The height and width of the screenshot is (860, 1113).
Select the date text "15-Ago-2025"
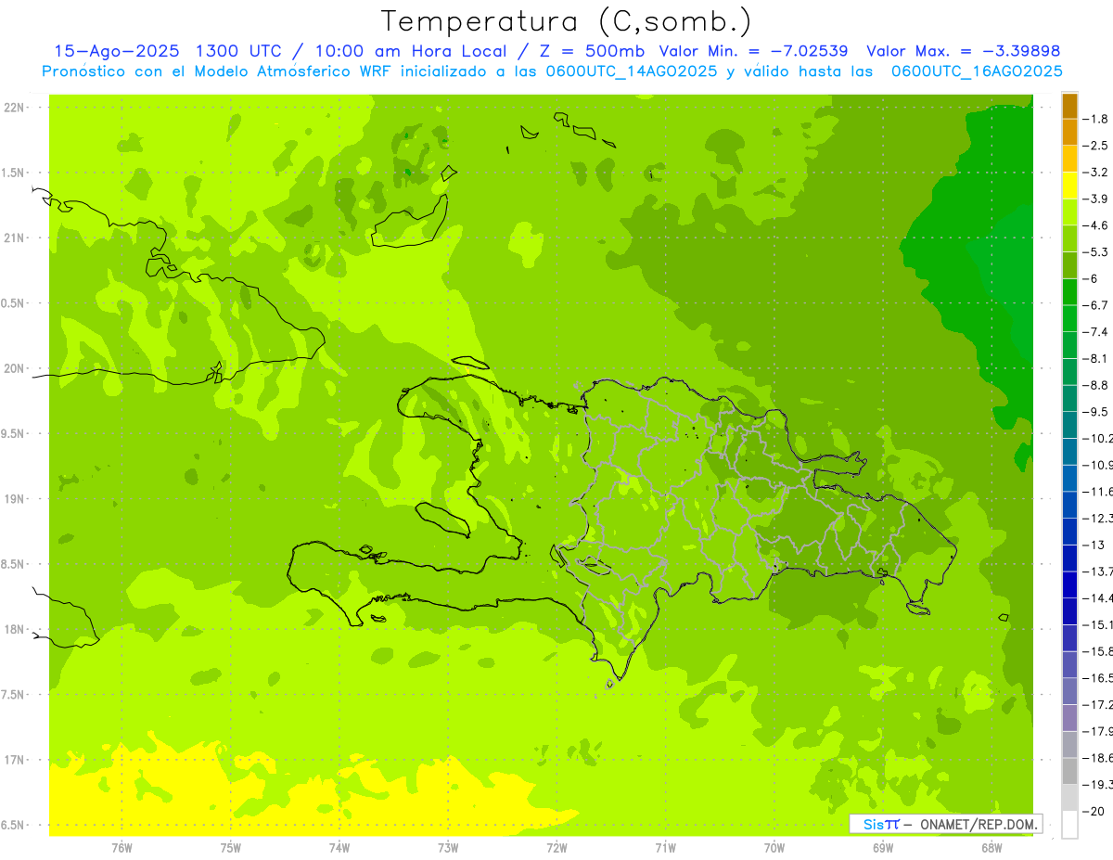[119, 51]
